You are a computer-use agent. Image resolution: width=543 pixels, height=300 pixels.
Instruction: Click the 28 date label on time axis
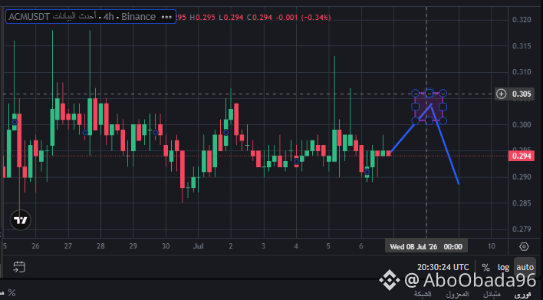(100, 246)
